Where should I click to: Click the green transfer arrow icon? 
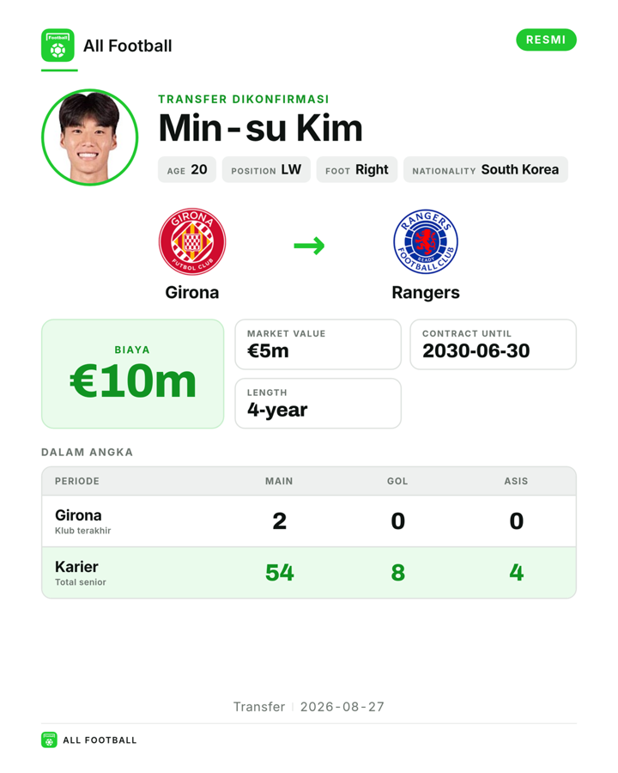309,246
